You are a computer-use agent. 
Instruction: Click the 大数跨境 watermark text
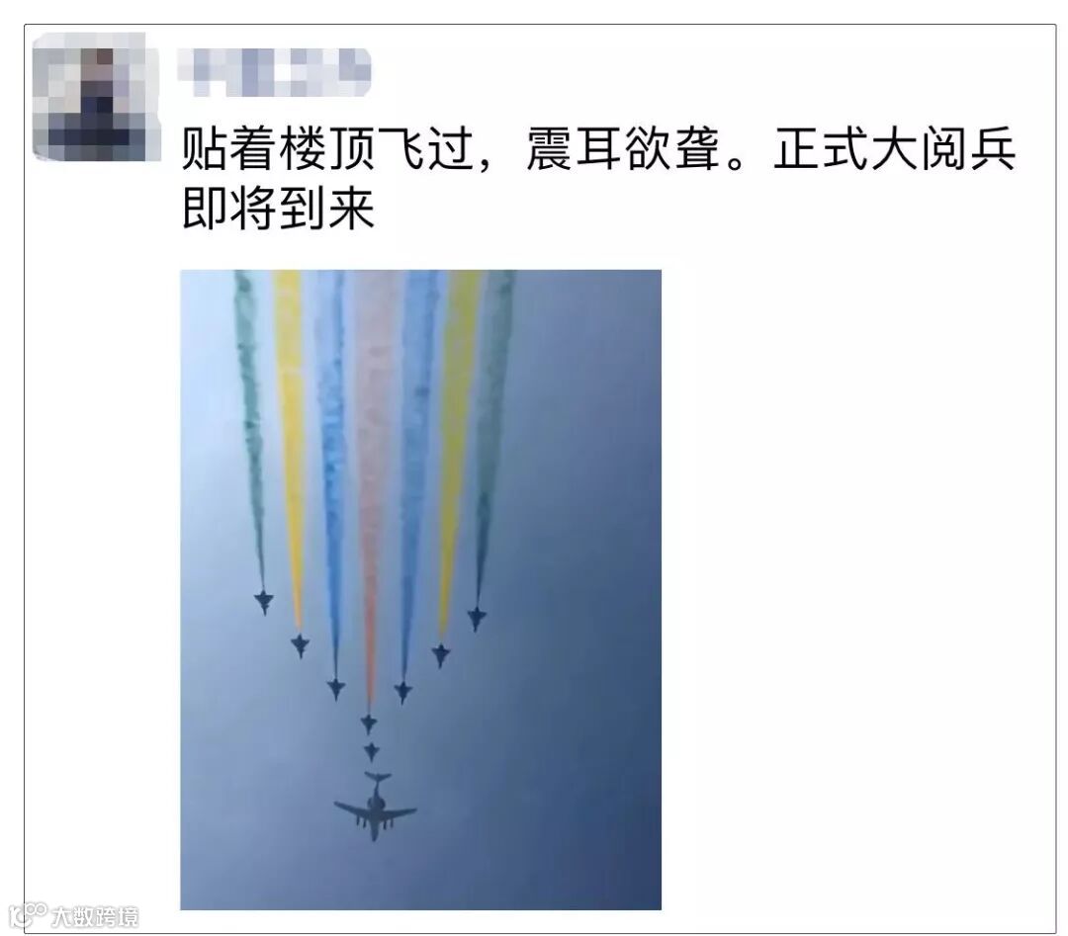tap(95, 917)
